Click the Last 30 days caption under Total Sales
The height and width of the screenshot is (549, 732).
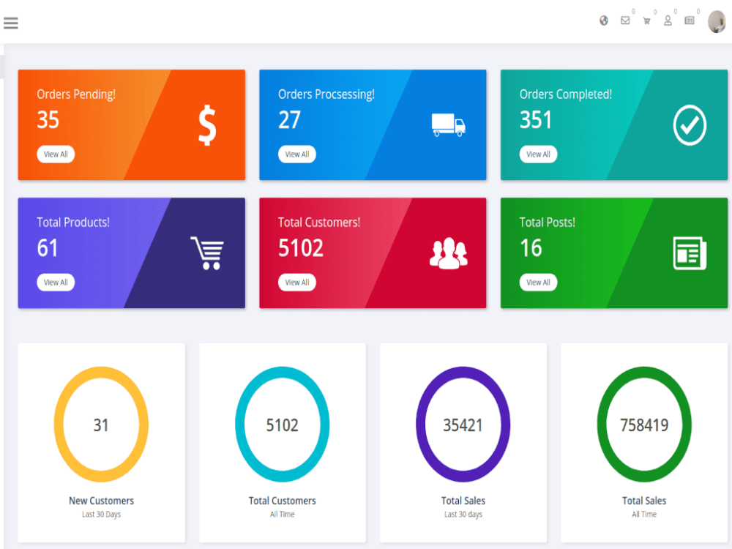pyautogui.click(x=463, y=515)
